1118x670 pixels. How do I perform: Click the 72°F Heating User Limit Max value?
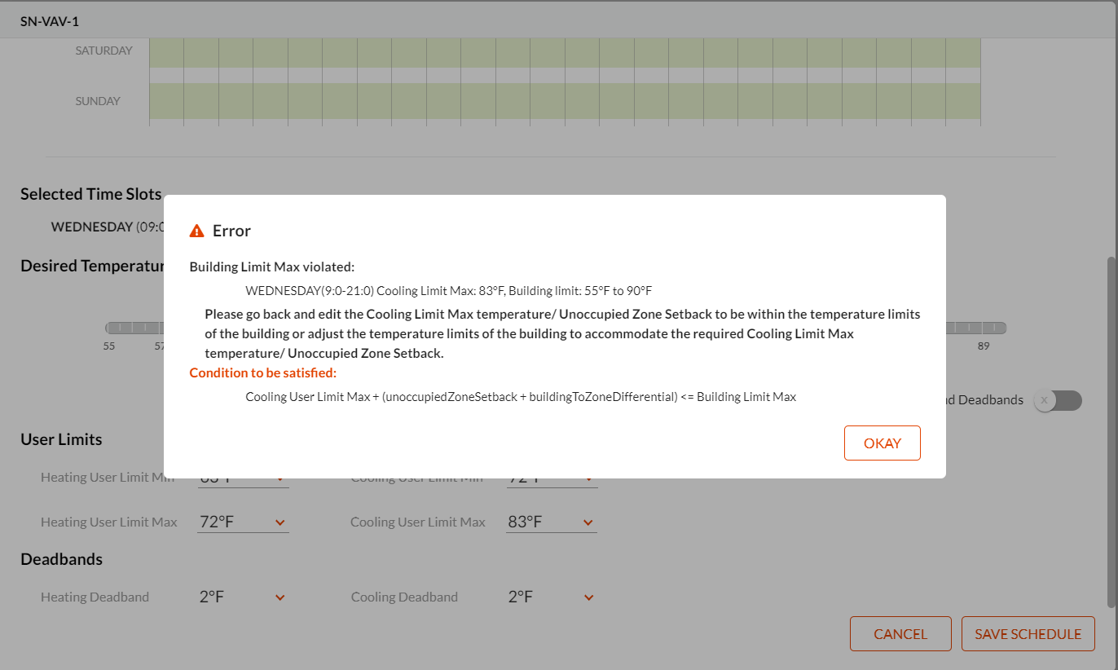coord(217,522)
